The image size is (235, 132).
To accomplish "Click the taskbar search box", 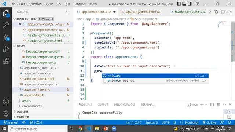I will [x=38, y=129].
